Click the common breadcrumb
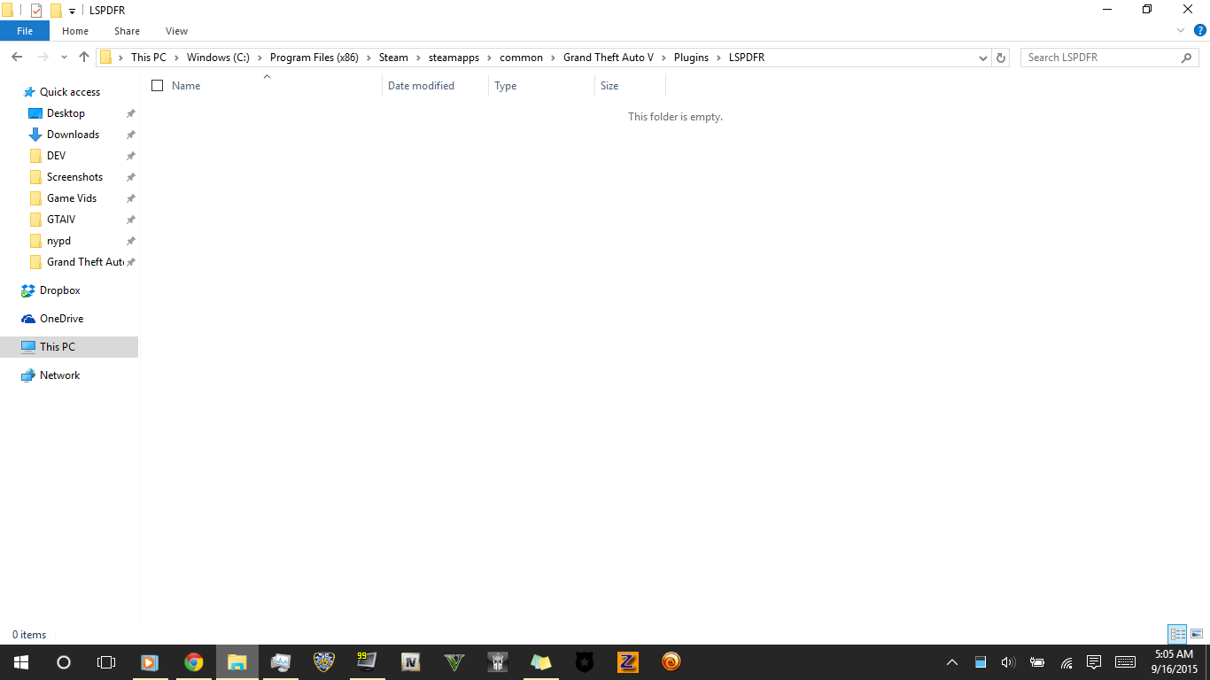Screen dimensions: 1210x680 [x=521, y=58]
